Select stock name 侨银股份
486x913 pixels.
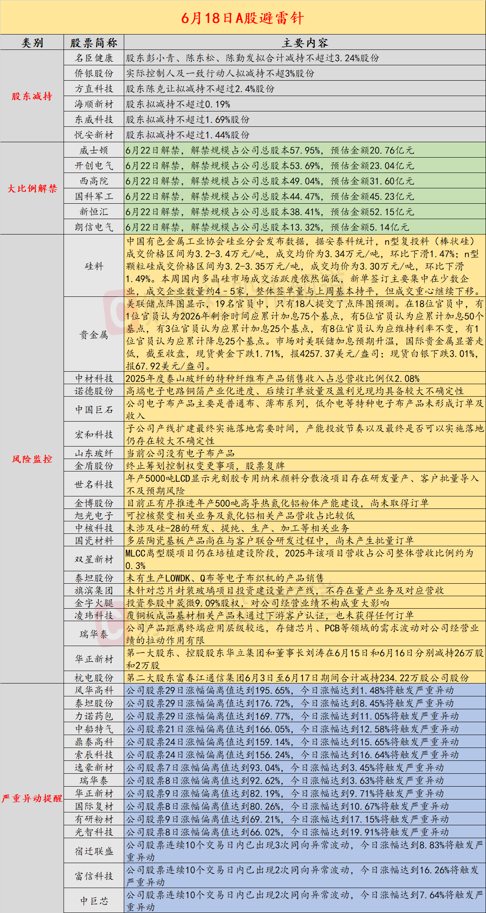(94, 73)
